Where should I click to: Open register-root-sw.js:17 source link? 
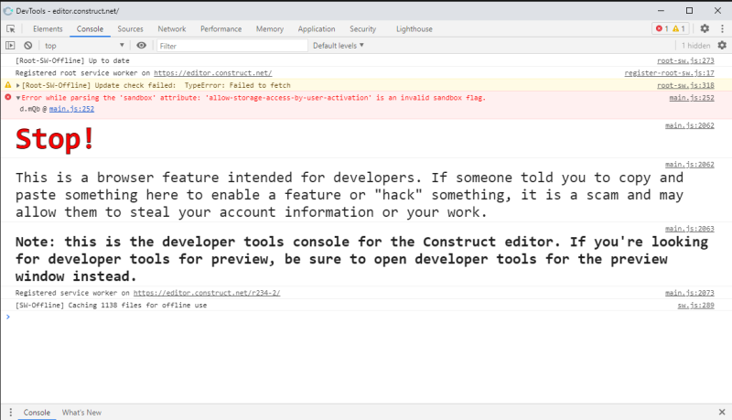(670, 73)
